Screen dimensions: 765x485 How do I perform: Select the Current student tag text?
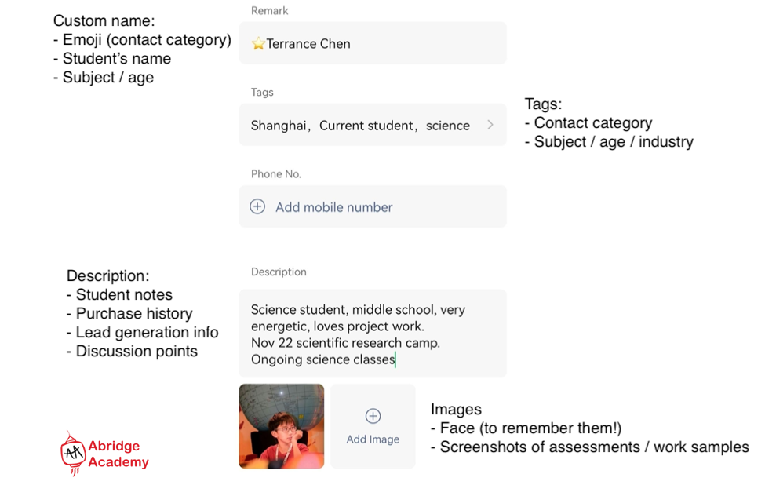(x=366, y=126)
